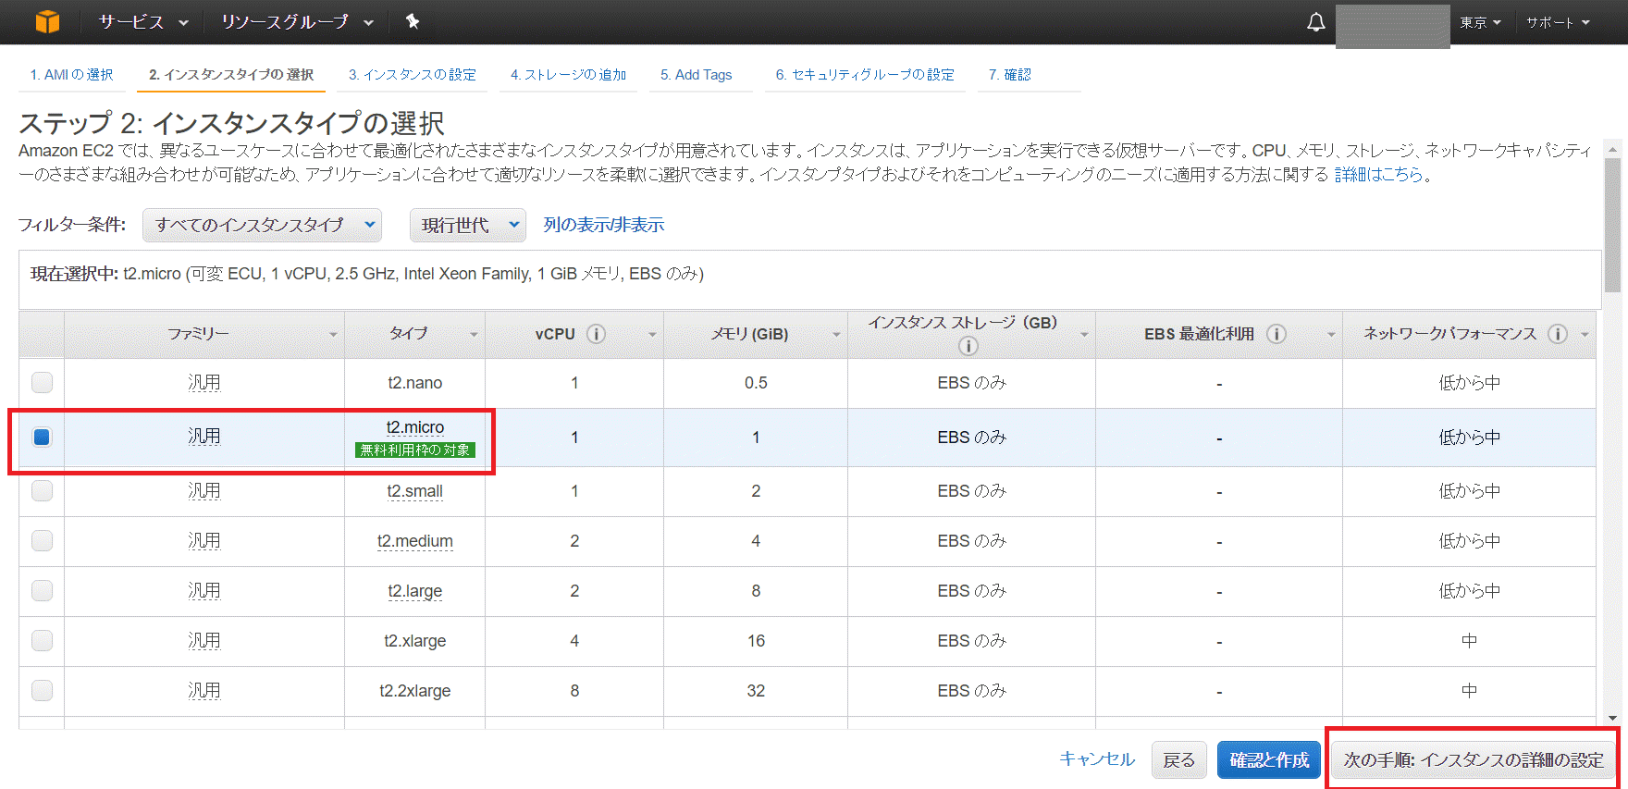Select the t2.xlarge instance checkbox
The image size is (1628, 789).
tap(42, 640)
